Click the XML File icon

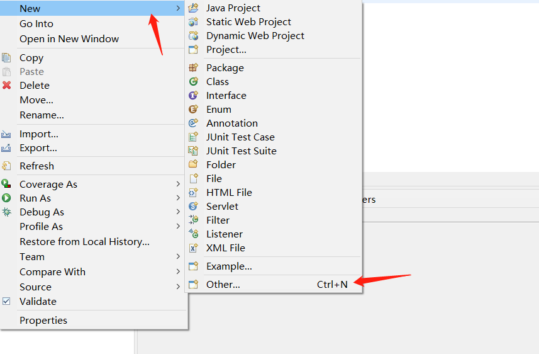click(194, 248)
